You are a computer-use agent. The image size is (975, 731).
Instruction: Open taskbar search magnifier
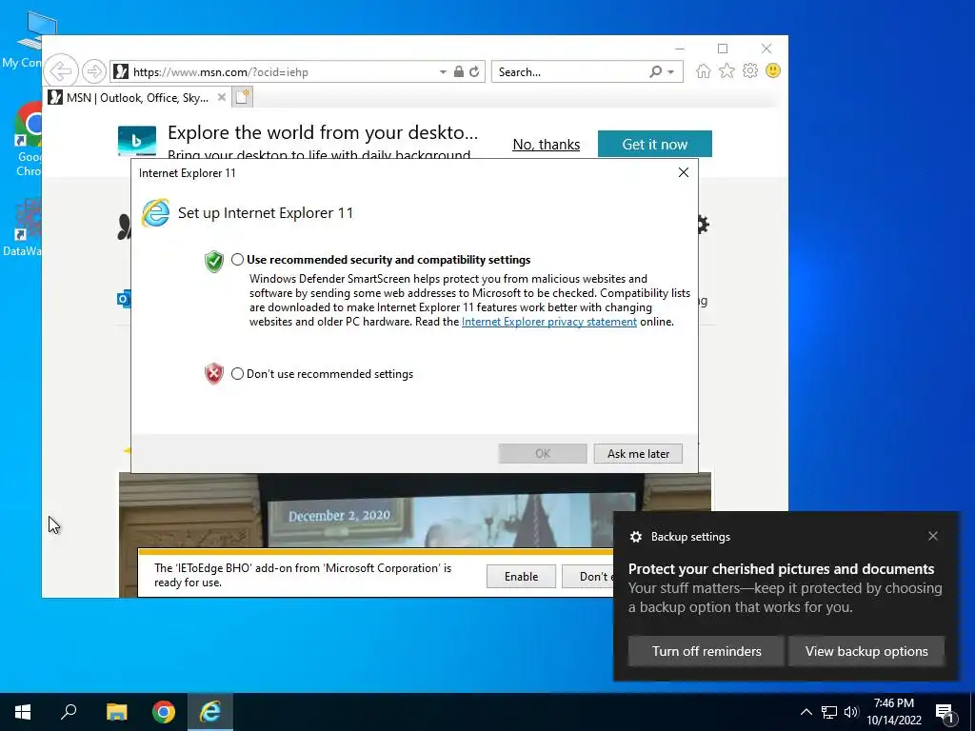pos(69,712)
